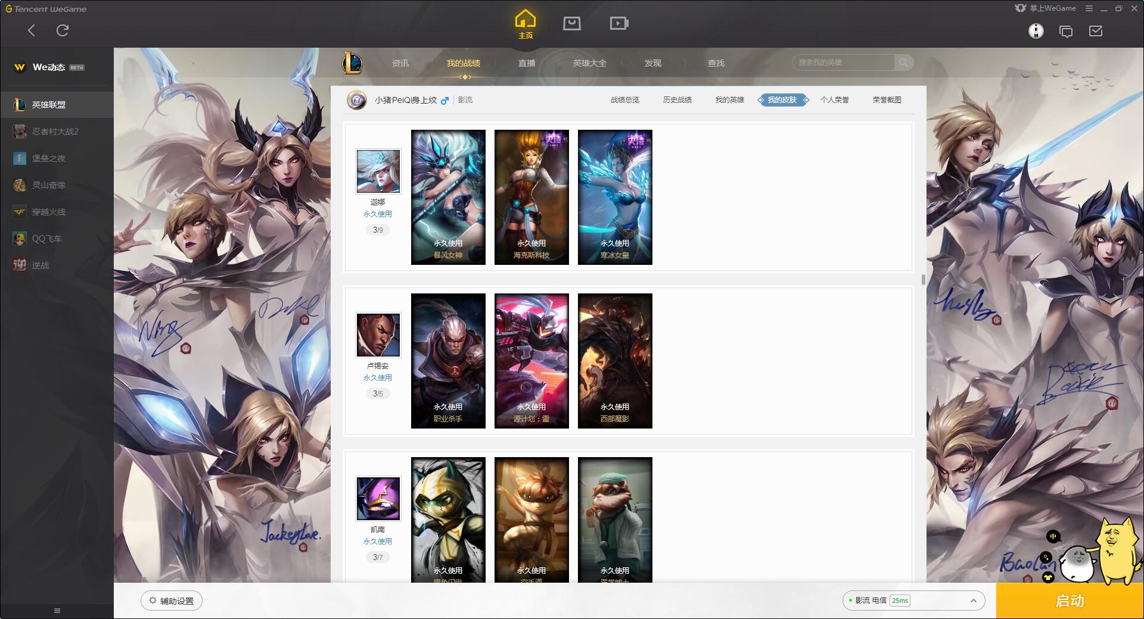Click the 搜索我的英雄 search field
1144x619 pixels.
click(843, 62)
